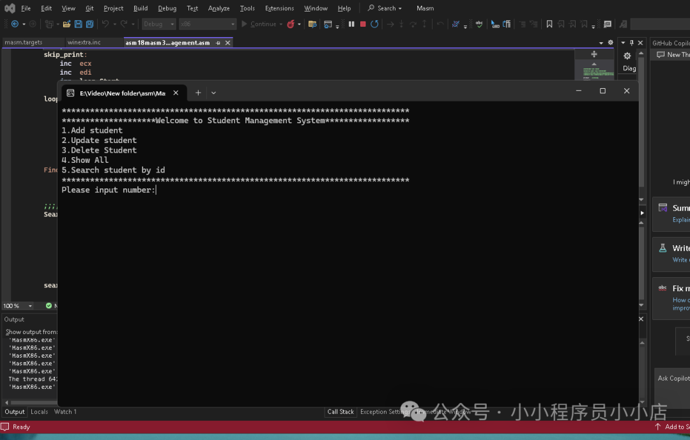Toggle pin on asm18masm3 document tab
The width and height of the screenshot is (690, 440).
pos(218,43)
